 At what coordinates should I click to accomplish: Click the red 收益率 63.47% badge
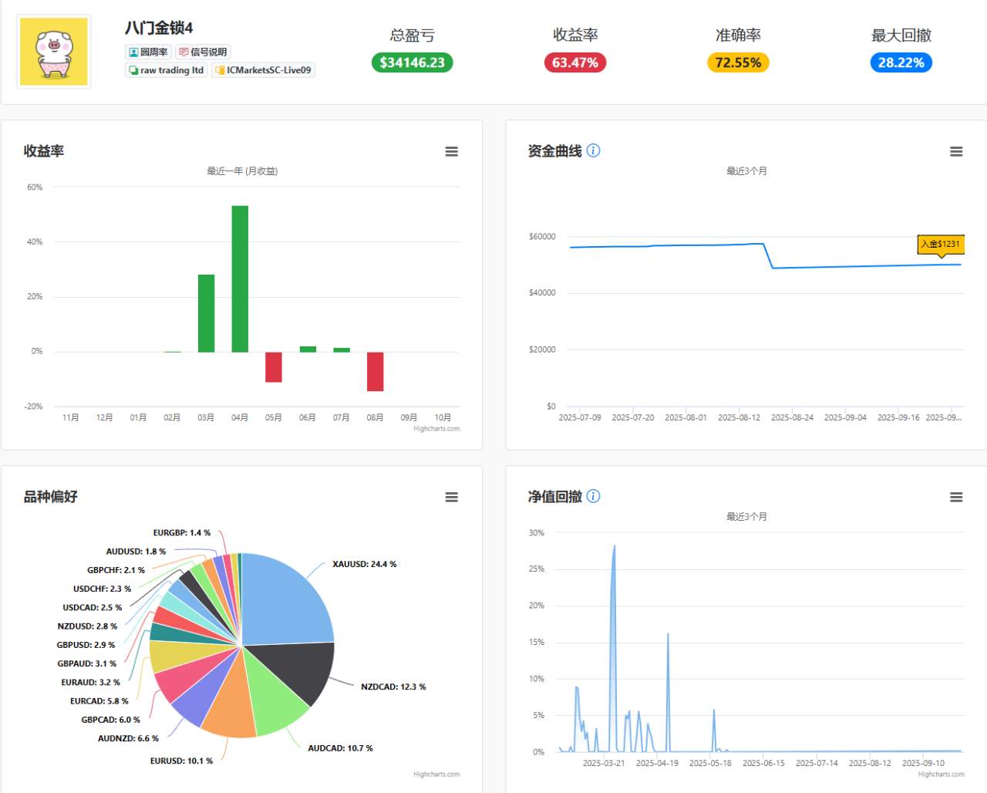pos(574,62)
